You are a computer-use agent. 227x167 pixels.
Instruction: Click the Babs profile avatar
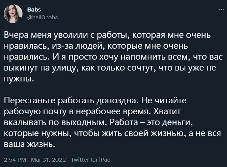point(13,14)
